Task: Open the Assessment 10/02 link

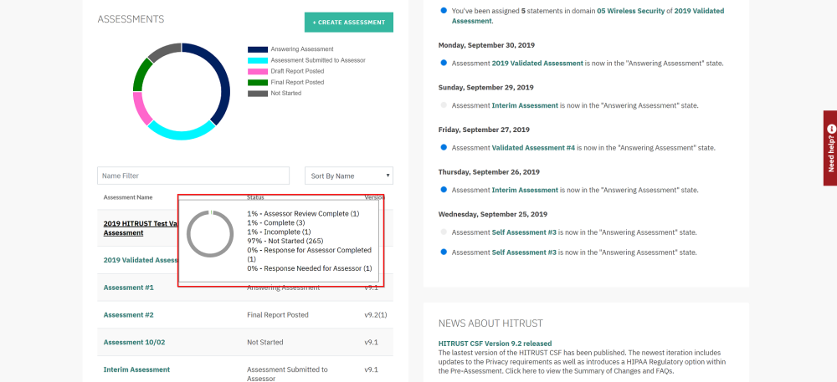Action: pyautogui.click(x=134, y=342)
